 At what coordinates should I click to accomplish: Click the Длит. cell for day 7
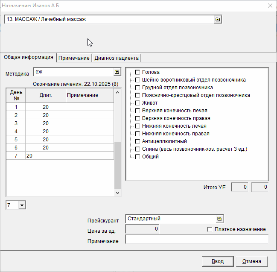pos(46,157)
